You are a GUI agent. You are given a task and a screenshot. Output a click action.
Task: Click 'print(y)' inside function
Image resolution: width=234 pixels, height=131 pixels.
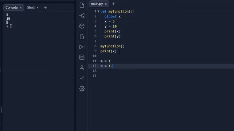(113, 36)
